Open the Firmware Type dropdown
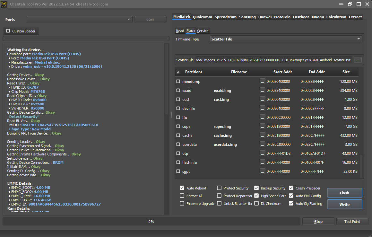Viewport: 372px width, 237px height. 286,39
